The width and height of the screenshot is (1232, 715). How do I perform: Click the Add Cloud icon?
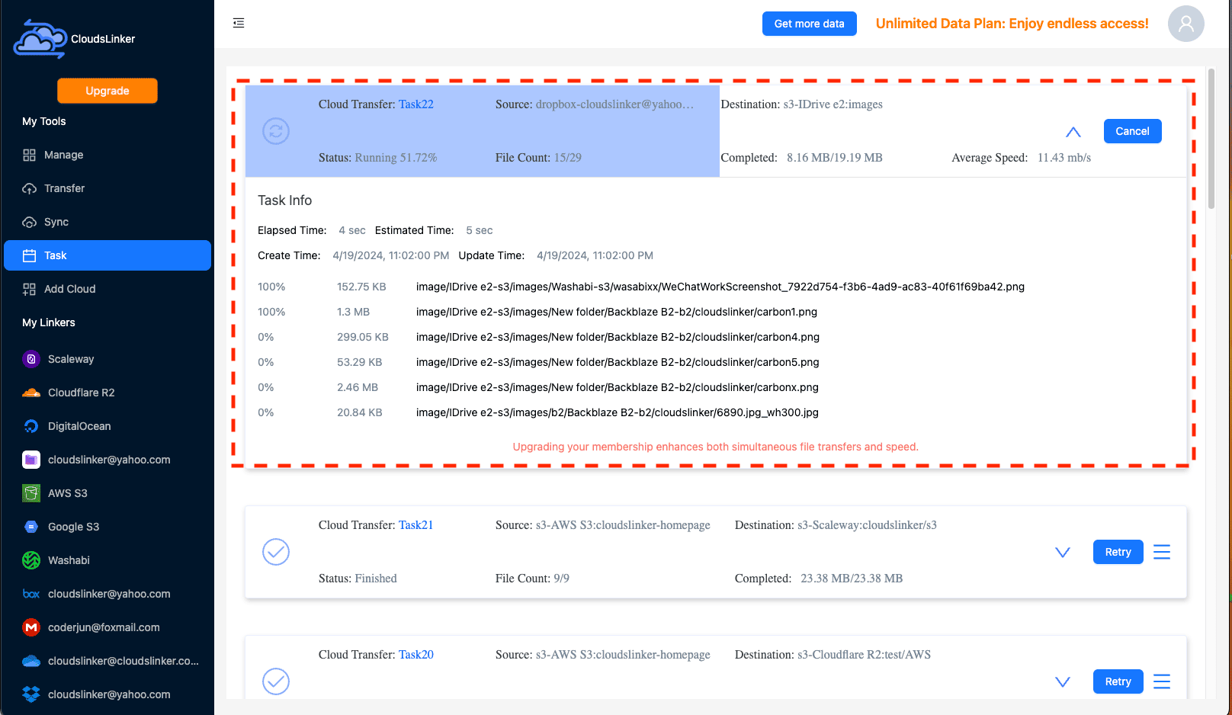pos(29,289)
